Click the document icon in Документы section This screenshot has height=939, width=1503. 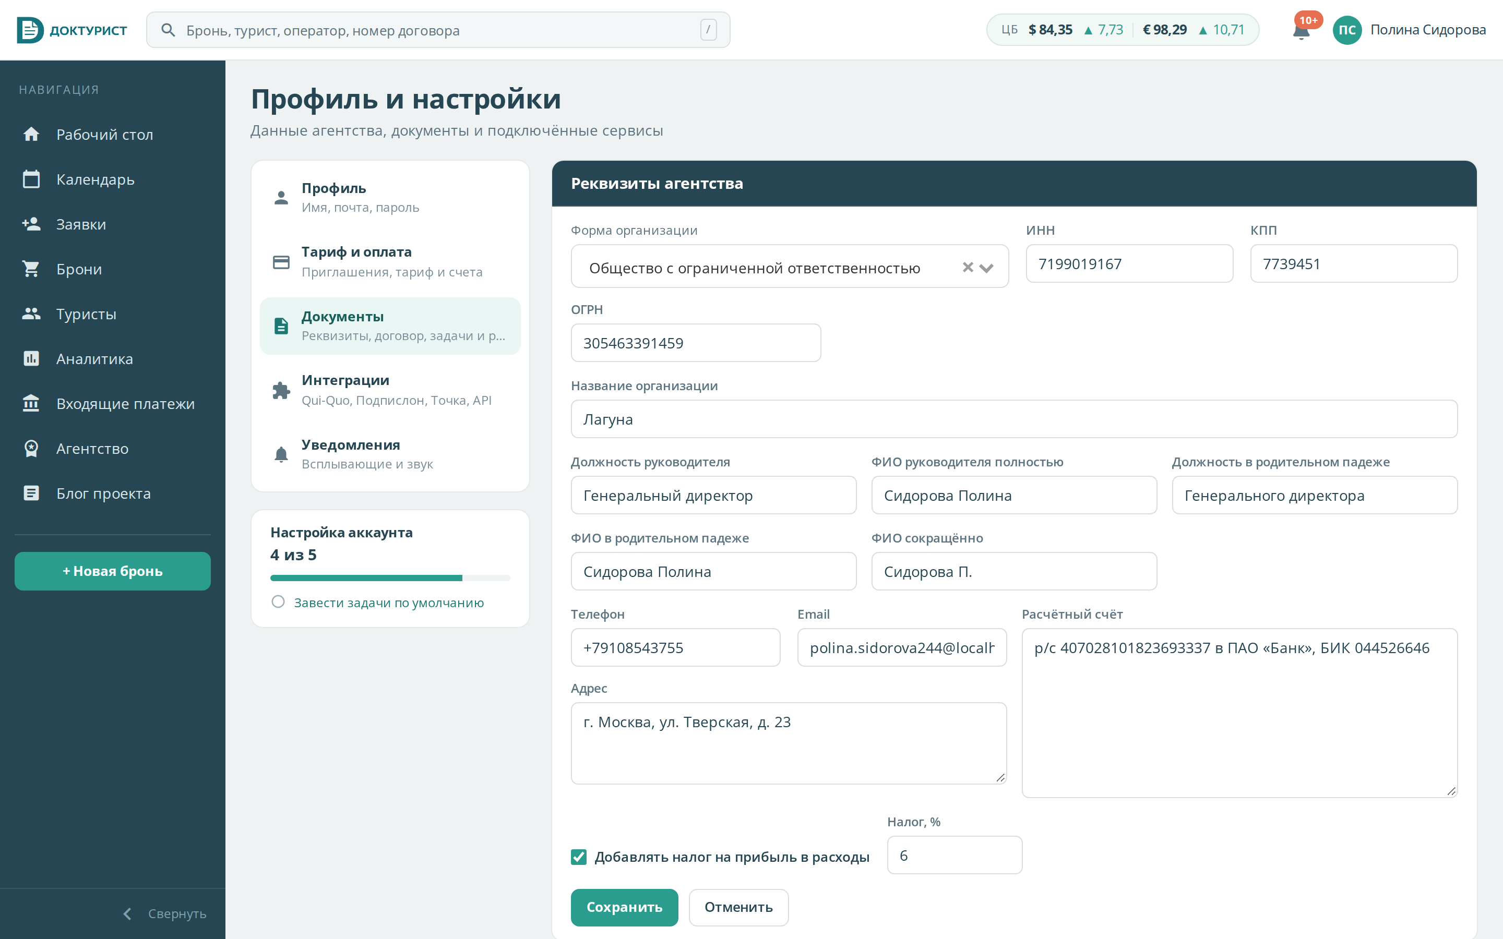point(281,326)
